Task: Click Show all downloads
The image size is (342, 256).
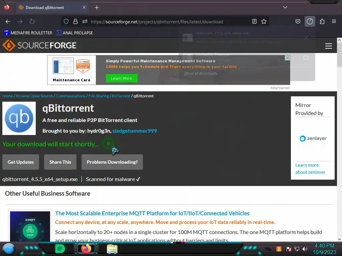Action: [x=200, y=73]
